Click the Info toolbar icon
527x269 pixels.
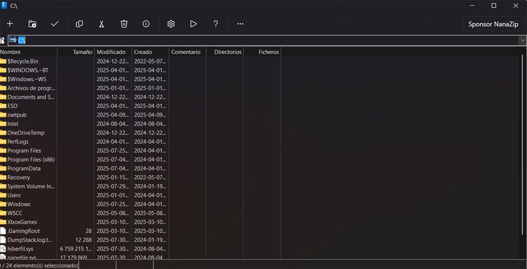click(x=146, y=24)
